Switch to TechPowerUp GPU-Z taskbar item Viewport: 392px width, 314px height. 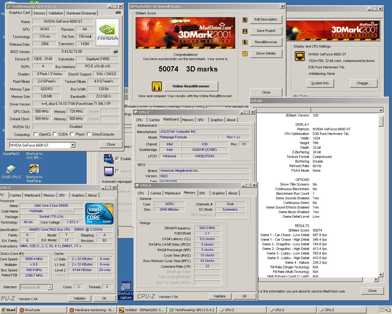[x=192, y=310]
